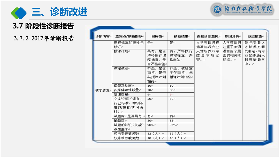The image size is (279, 157).
Task: Select the 自我诊断意见 column header
Action: point(208,36)
